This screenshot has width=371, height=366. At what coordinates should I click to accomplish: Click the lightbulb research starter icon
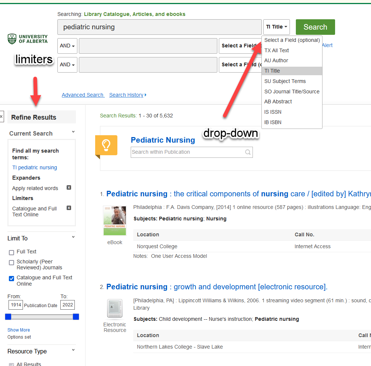coord(106,145)
